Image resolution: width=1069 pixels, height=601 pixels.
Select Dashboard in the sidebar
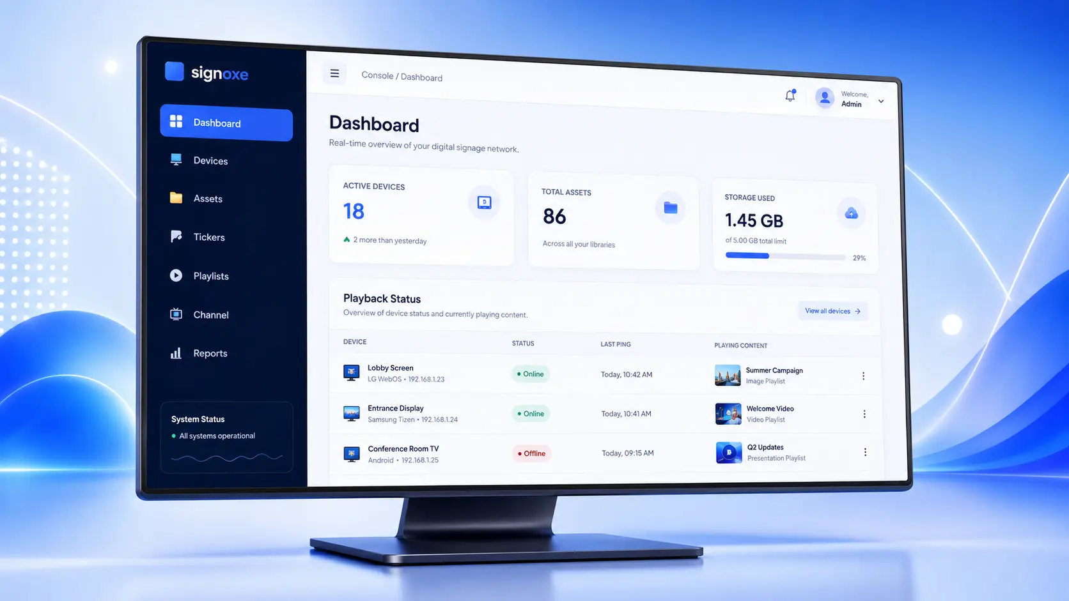[226, 123]
